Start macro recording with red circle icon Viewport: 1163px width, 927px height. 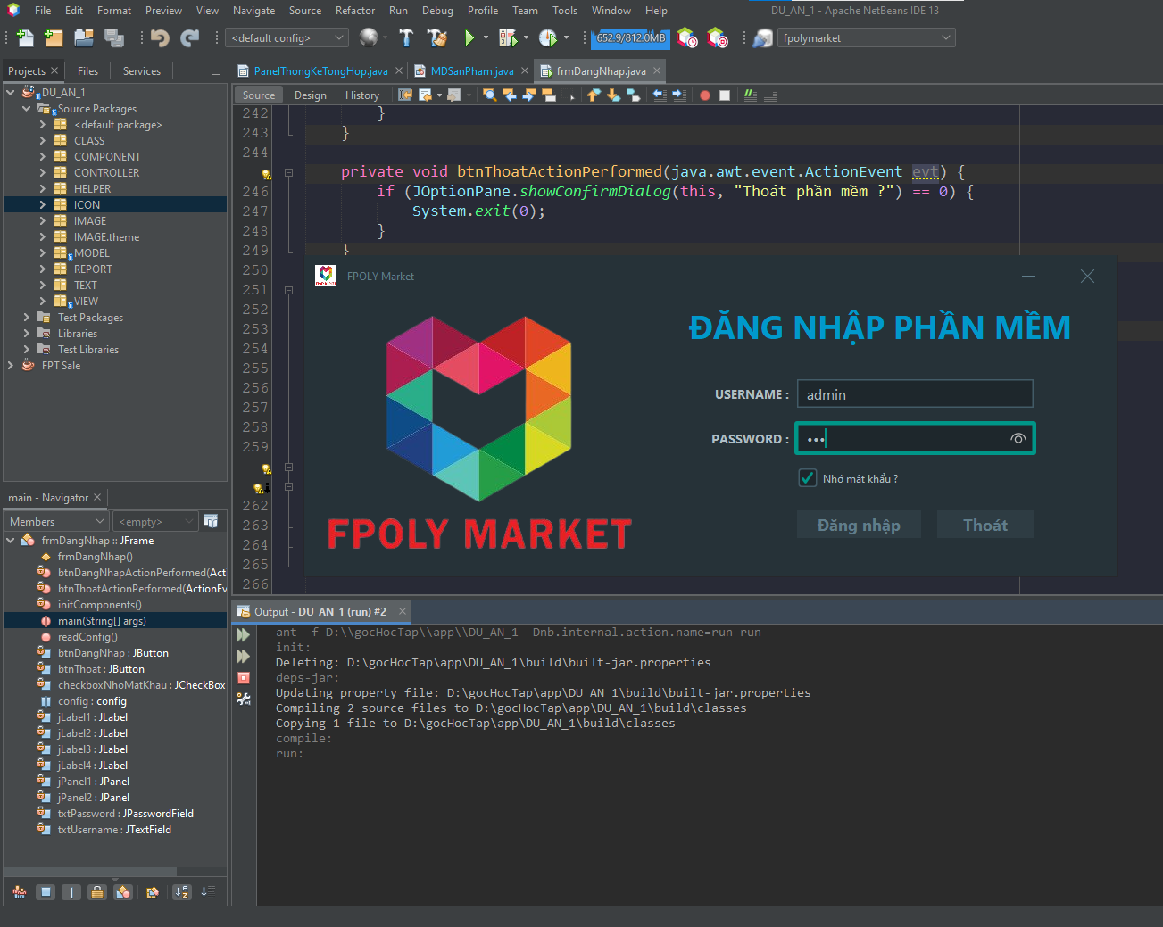(x=705, y=95)
